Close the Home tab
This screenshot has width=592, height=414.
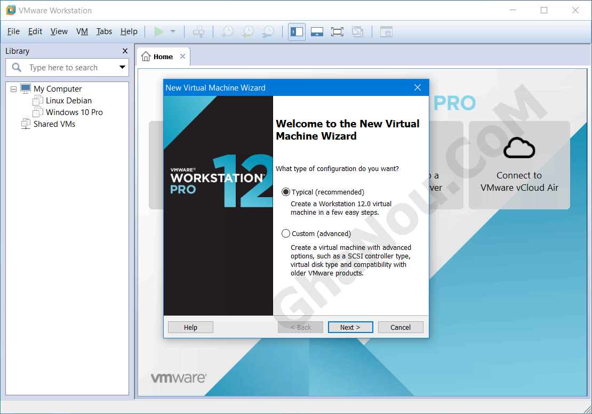pyautogui.click(x=183, y=56)
